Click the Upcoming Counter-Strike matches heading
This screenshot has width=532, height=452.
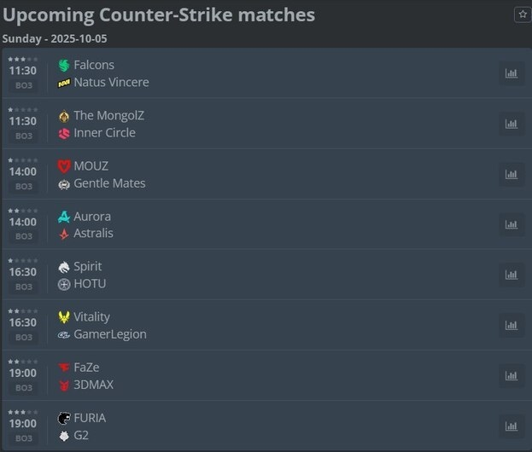click(x=159, y=15)
